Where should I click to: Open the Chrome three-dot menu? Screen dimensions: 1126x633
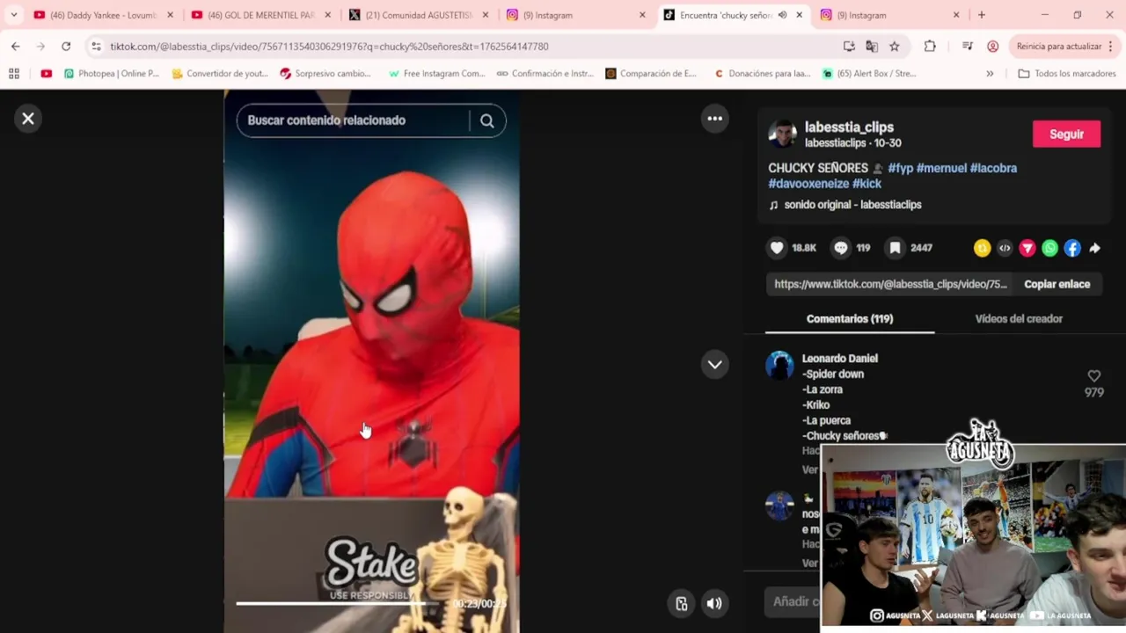1110,47
